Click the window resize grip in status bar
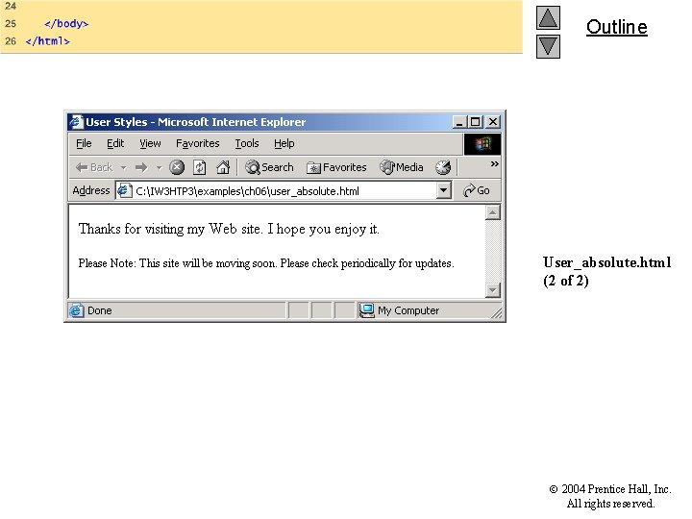The width and height of the screenshot is (692, 519). (x=497, y=312)
